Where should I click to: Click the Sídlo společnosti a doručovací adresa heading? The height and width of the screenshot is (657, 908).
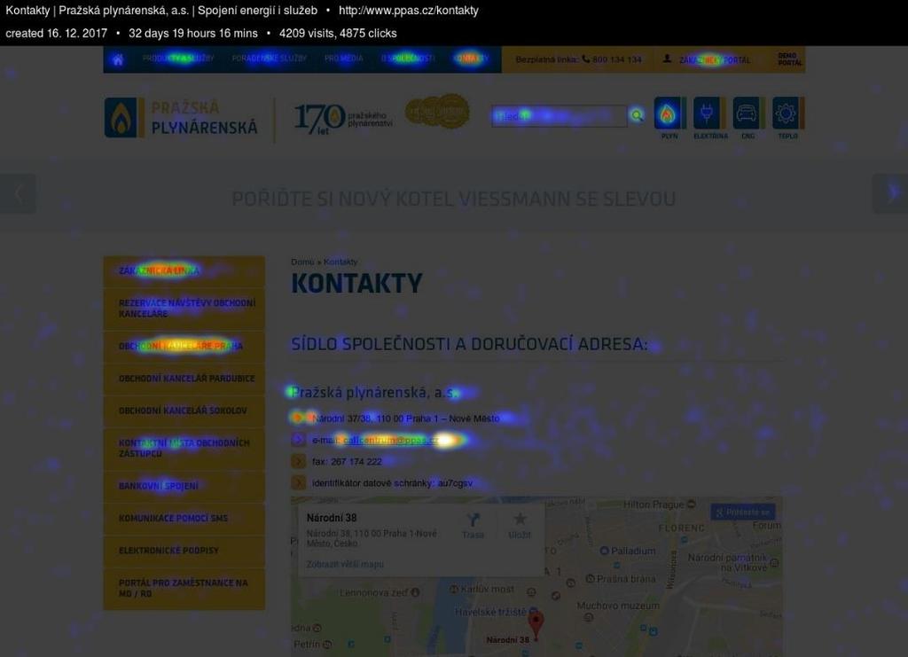[469, 344]
